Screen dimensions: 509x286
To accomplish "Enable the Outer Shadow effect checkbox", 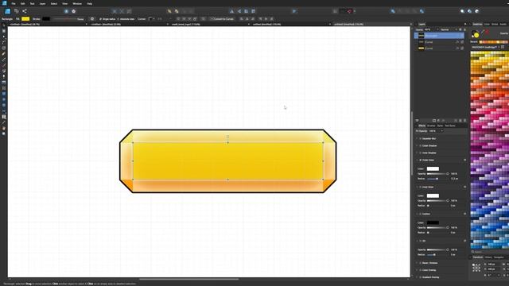I will (421, 145).
